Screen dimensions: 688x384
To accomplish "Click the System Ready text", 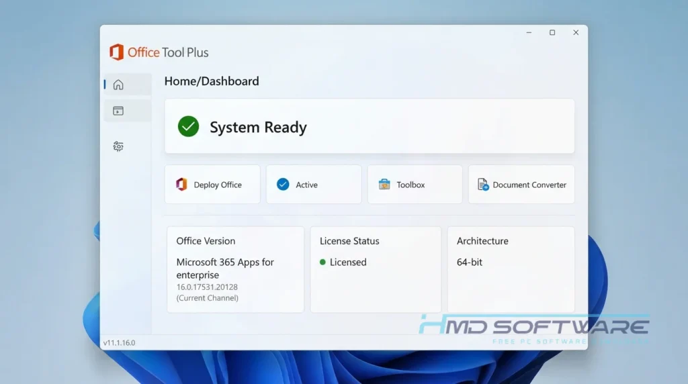I will [258, 127].
